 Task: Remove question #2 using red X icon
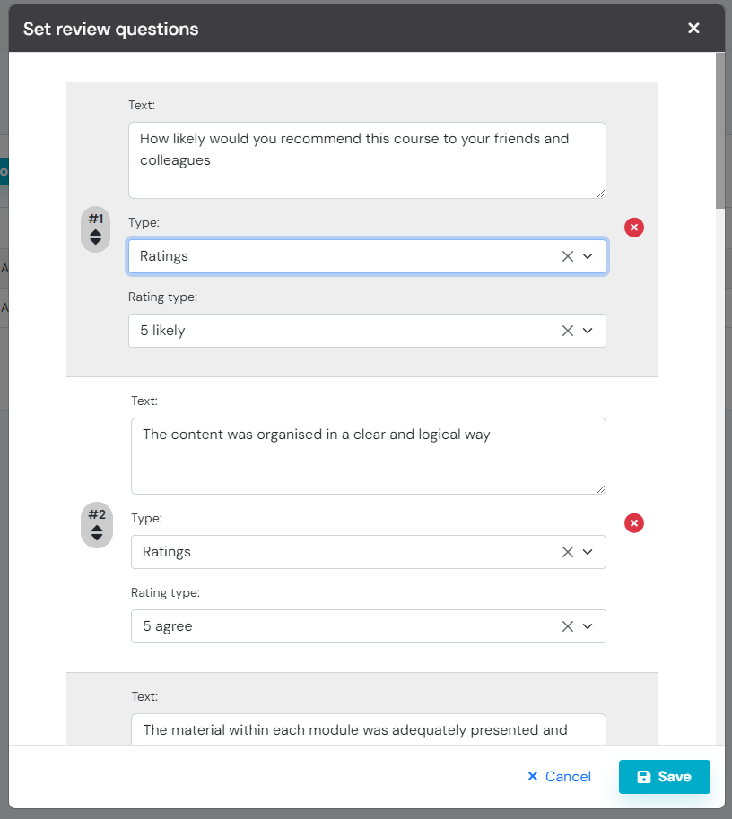634,523
